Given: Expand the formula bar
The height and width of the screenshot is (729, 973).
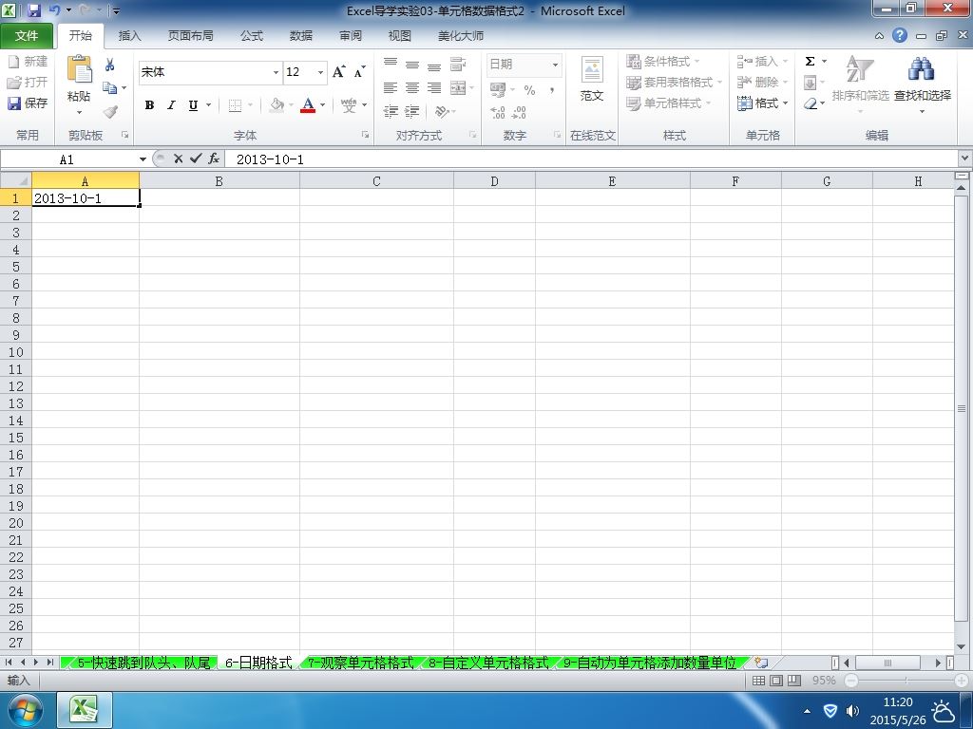Looking at the screenshot, I should click(965, 159).
